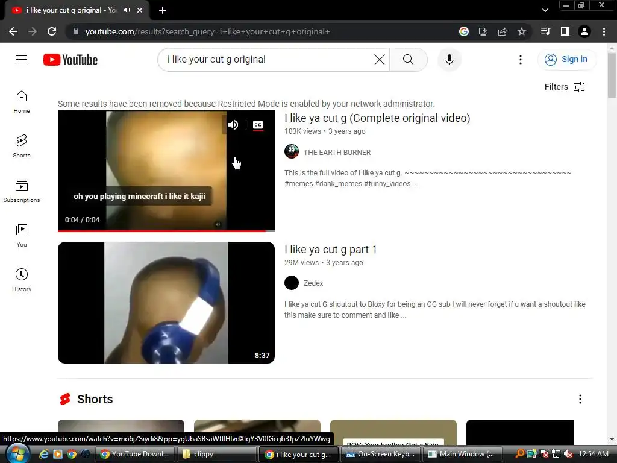Open the Filters options
617x463 pixels.
tap(565, 87)
